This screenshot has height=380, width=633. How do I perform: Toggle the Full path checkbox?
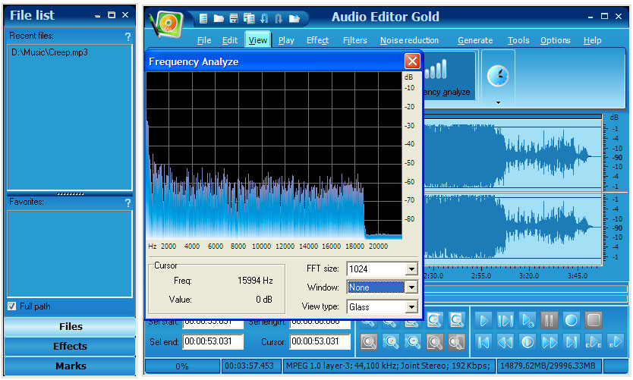[x=11, y=306]
